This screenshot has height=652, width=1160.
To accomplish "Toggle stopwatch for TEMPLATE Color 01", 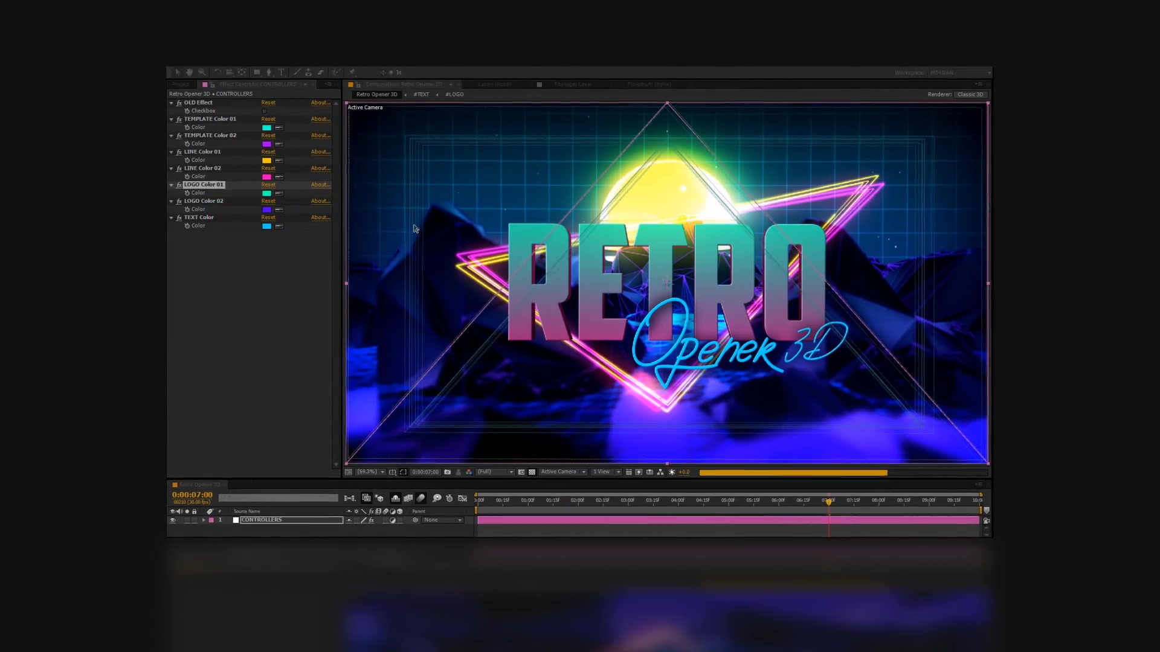I will (187, 127).
